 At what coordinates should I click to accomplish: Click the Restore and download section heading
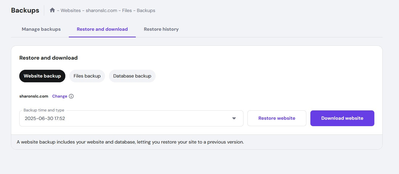click(48, 58)
